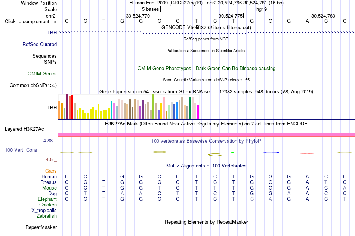355x236 pixels.
Task: Click the Elephant species row label
Action: pos(47,199)
